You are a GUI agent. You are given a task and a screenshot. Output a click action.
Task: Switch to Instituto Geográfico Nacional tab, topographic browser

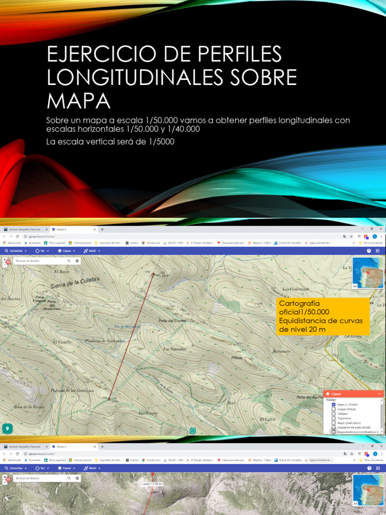coord(26,229)
